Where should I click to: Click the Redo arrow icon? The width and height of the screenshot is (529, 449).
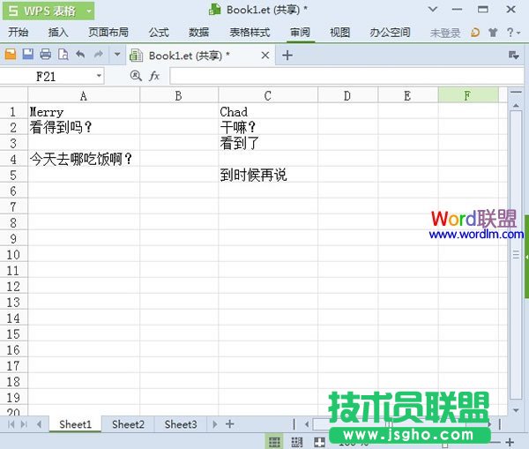coord(98,55)
